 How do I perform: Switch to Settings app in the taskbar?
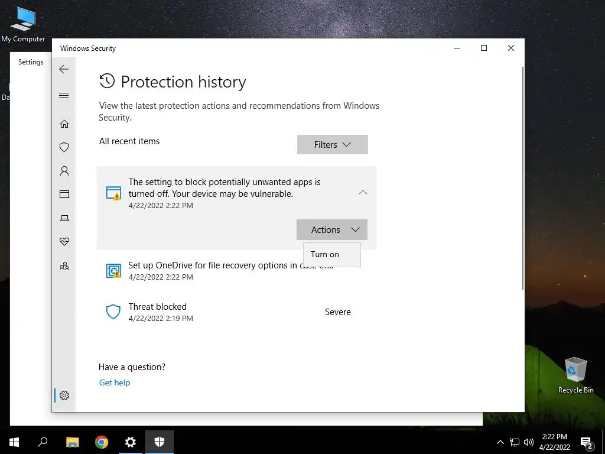pos(131,442)
